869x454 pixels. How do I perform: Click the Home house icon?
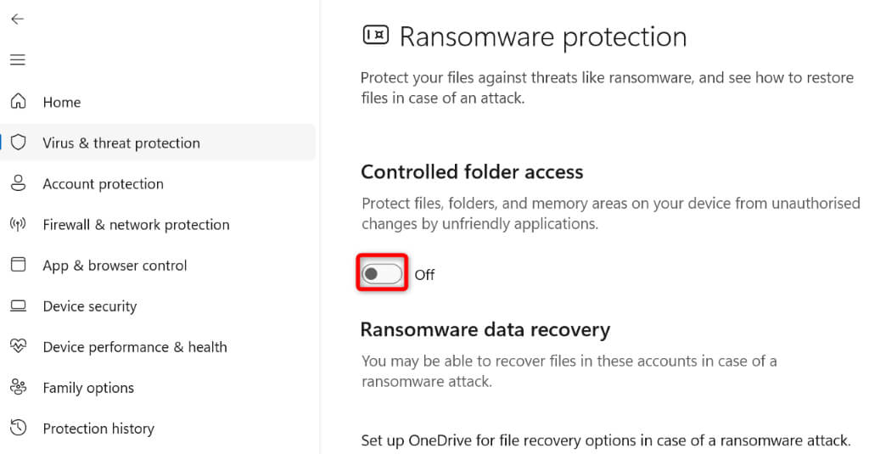(x=18, y=102)
